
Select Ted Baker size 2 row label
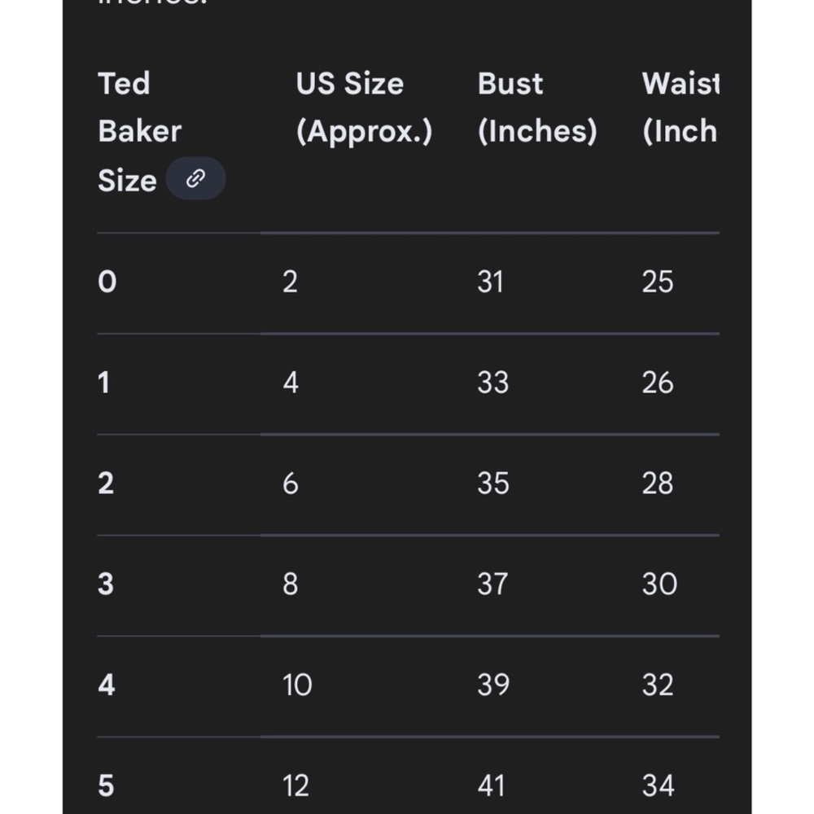coord(106,484)
